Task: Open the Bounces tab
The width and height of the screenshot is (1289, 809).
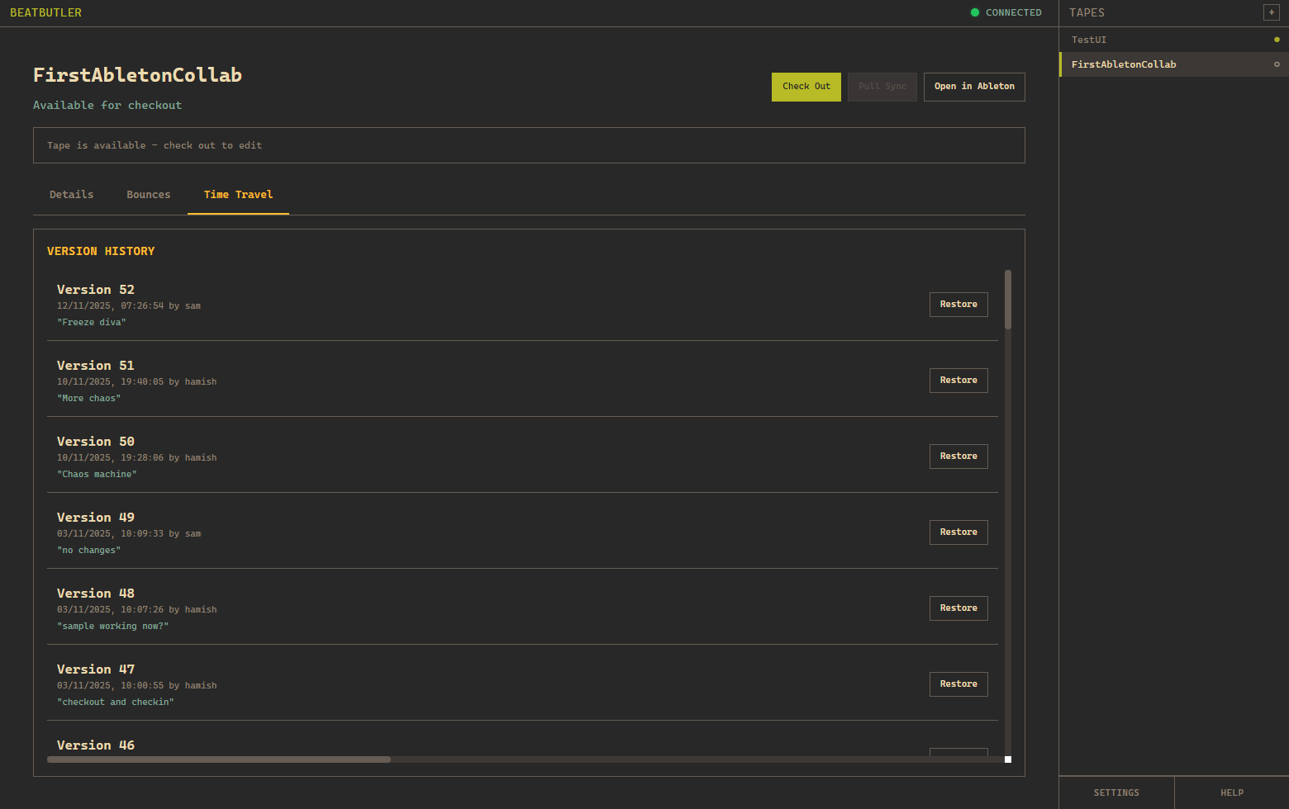Action: point(149,195)
